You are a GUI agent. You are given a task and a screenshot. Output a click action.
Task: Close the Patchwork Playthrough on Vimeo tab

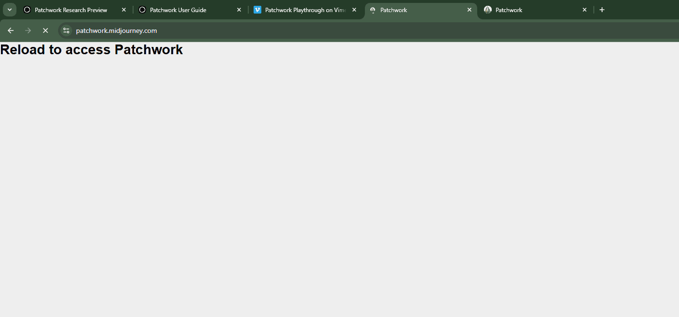tap(354, 10)
